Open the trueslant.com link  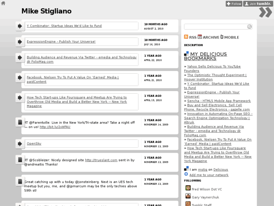[101, 160]
